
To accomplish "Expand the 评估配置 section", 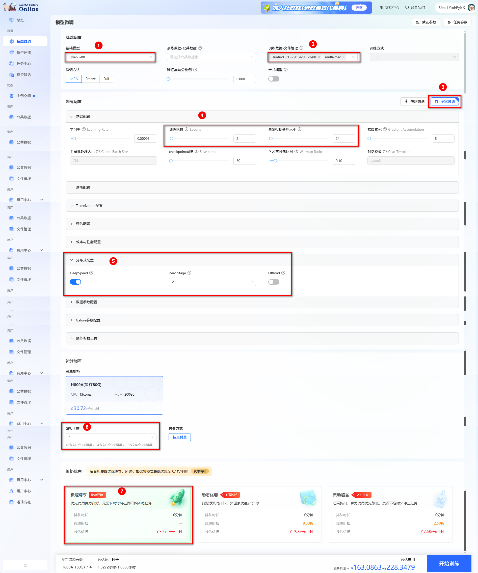I will [x=262, y=224].
